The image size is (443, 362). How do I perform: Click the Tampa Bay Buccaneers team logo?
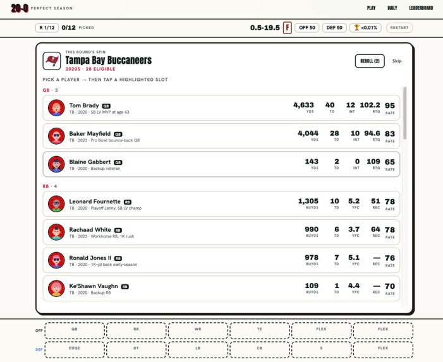point(52,61)
